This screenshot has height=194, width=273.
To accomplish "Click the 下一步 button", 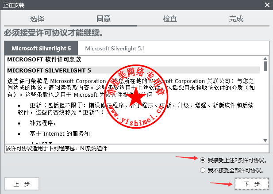I will pos(252,184).
